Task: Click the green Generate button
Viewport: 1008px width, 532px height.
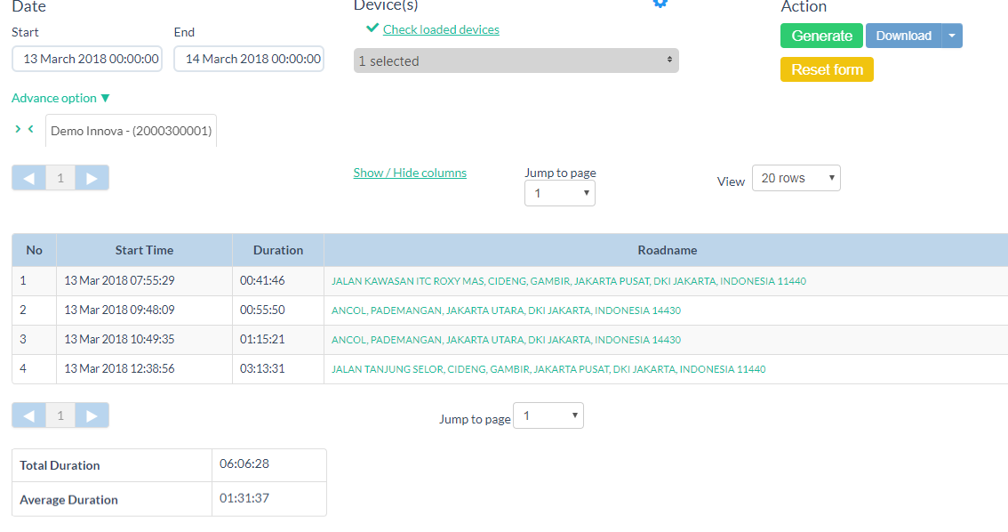Action: [821, 36]
